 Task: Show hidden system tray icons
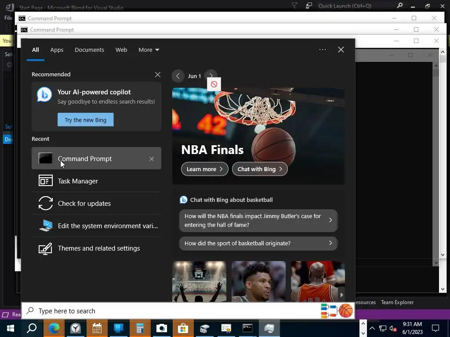coord(372,328)
